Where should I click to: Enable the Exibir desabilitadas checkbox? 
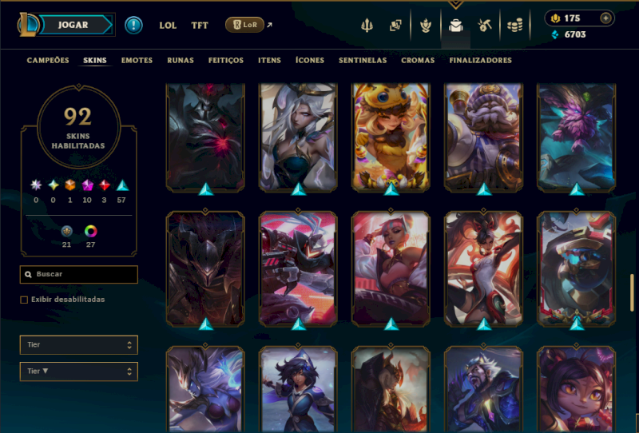click(x=24, y=300)
